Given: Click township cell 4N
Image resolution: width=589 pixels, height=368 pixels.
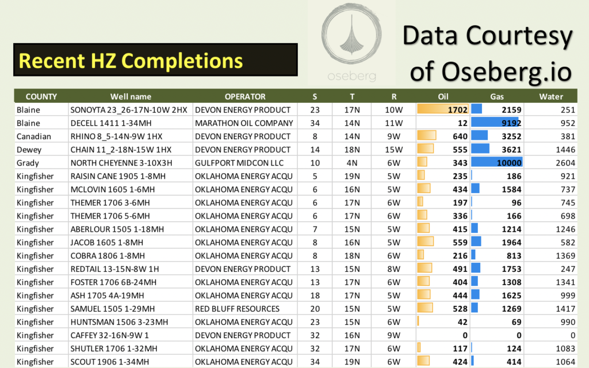Looking at the screenshot, I should (x=352, y=163).
